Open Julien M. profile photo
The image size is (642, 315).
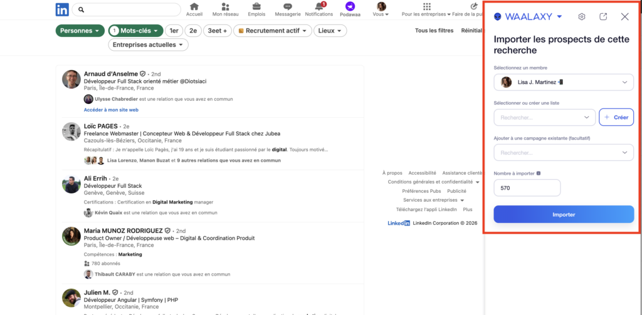(71, 298)
